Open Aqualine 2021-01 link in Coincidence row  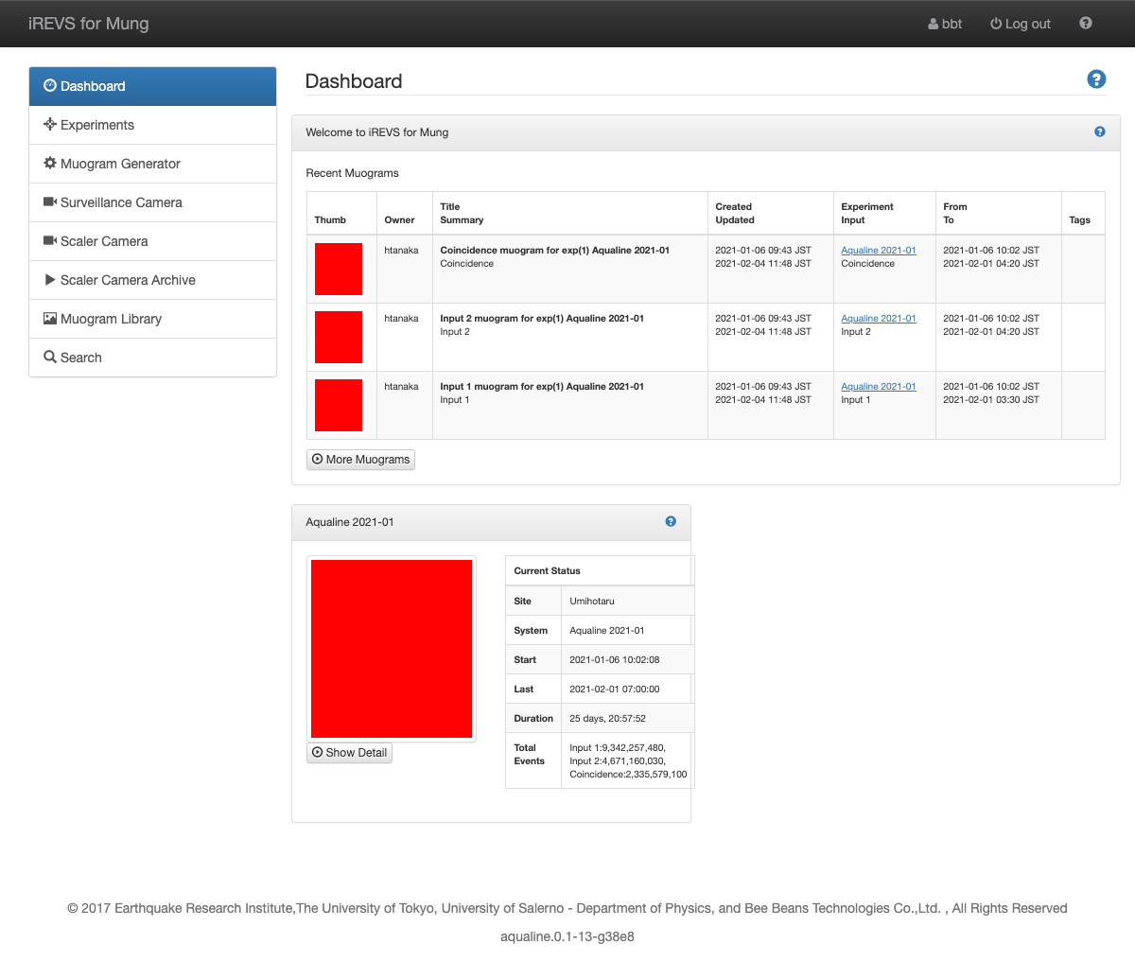coord(878,251)
